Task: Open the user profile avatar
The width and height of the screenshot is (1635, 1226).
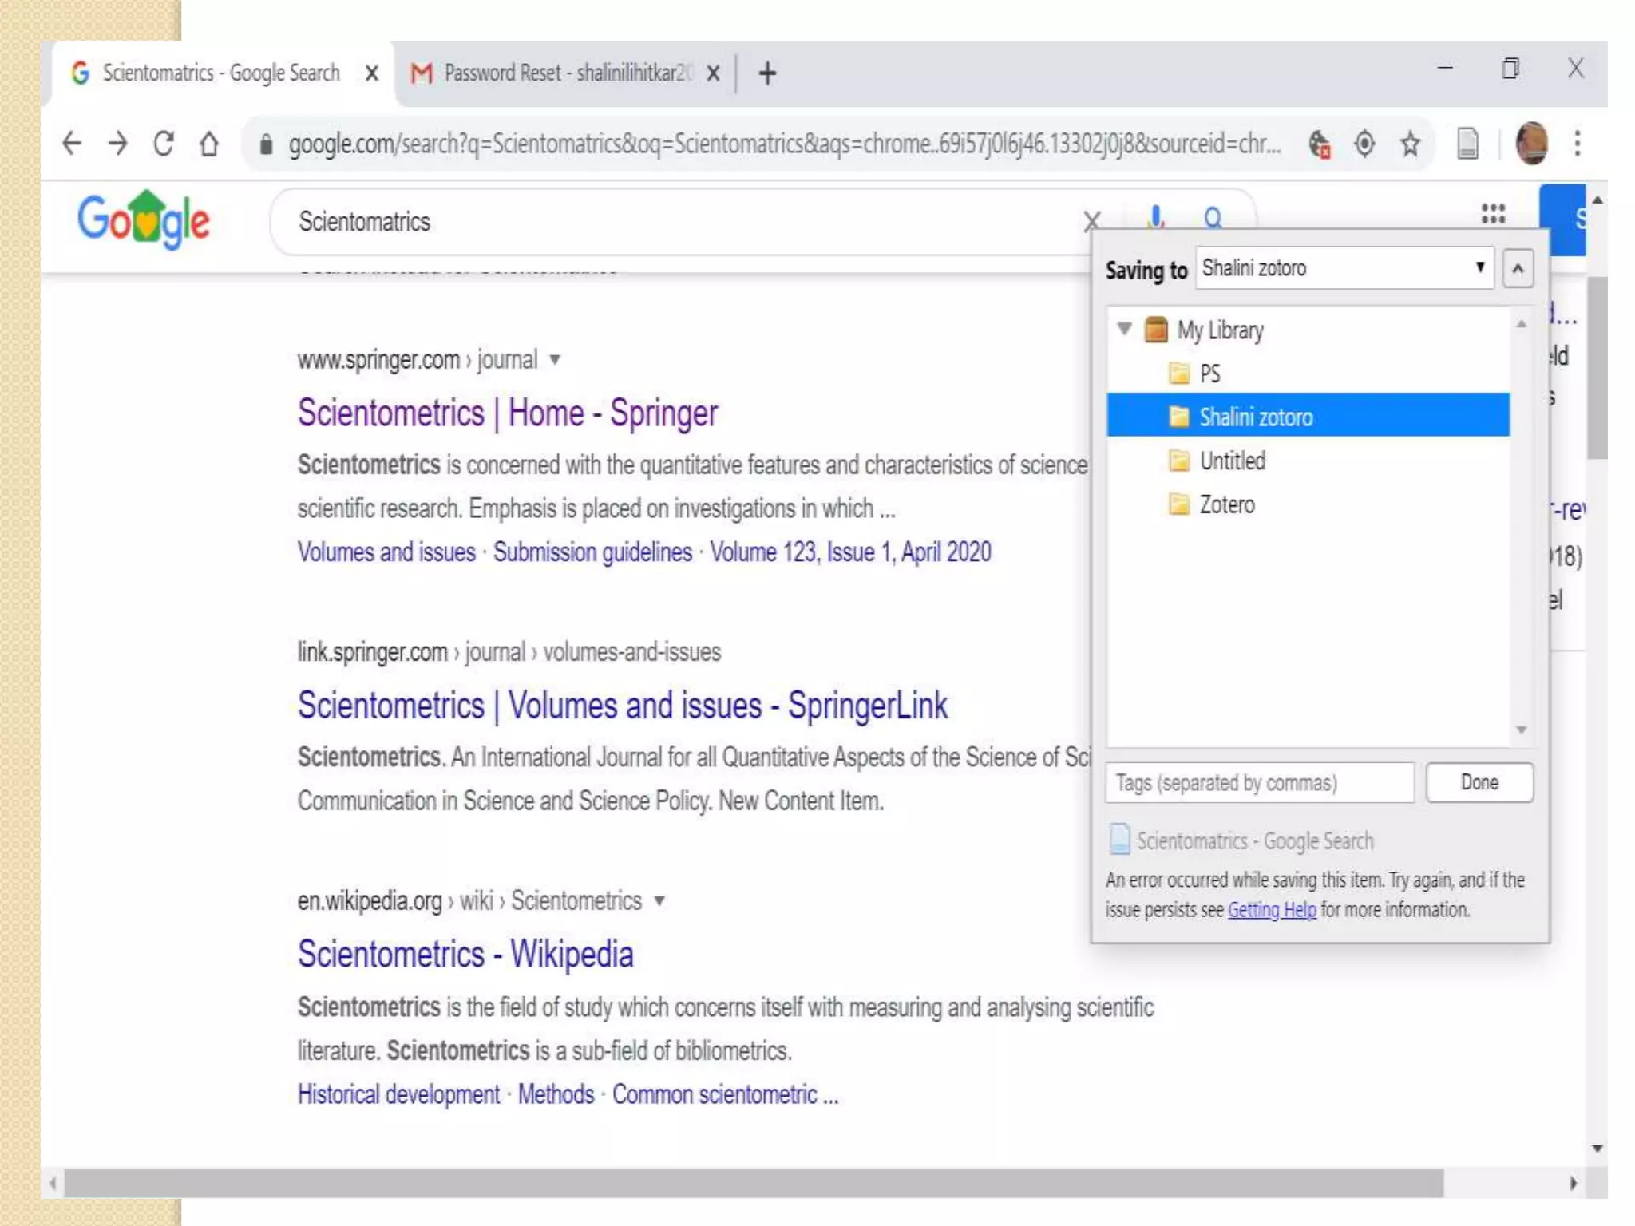Action: (1531, 144)
